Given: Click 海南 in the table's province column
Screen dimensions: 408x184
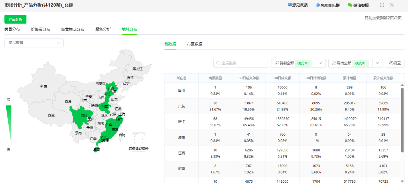Looking at the screenshot, I should pos(181,138).
